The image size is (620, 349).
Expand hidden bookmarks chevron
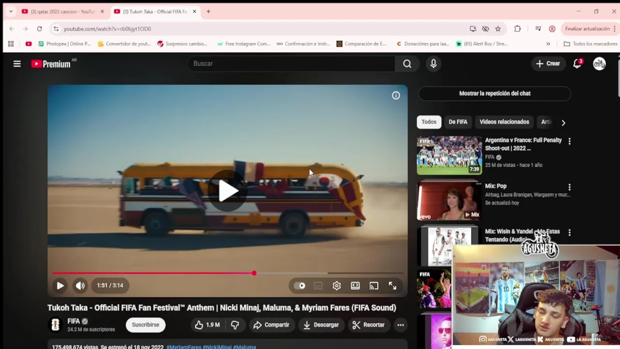point(548,44)
